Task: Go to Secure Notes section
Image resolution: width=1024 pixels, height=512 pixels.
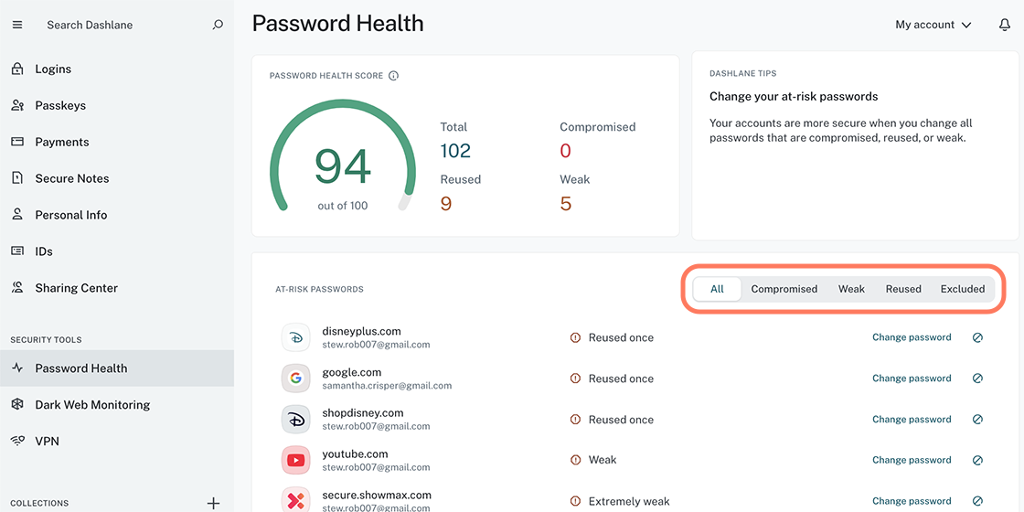Action: point(72,178)
